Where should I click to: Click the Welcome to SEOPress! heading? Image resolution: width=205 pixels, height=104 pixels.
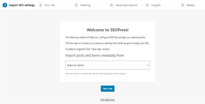coord(108,30)
